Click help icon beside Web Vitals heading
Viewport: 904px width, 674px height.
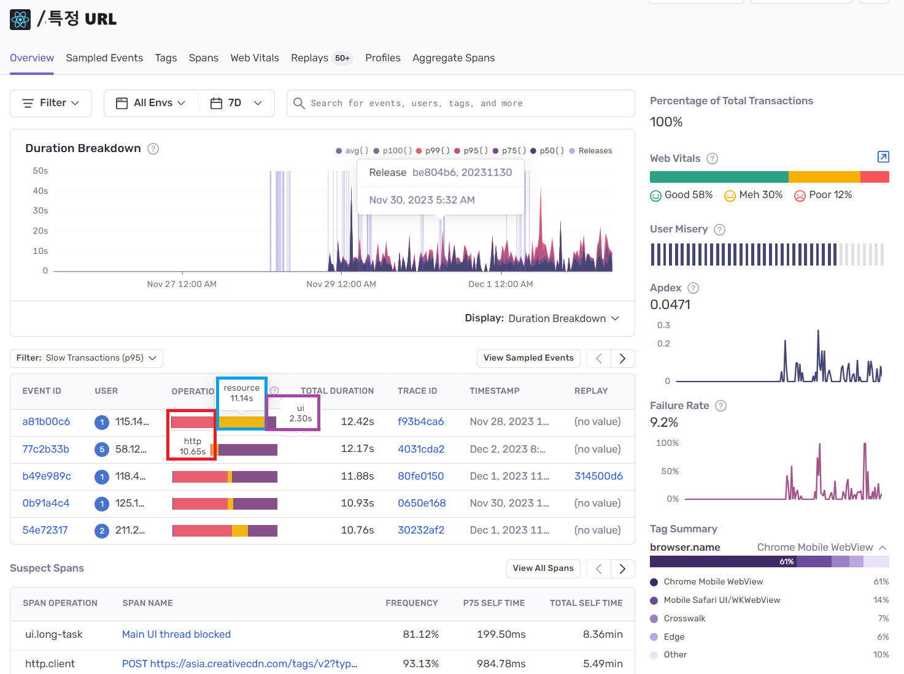point(712,159)
